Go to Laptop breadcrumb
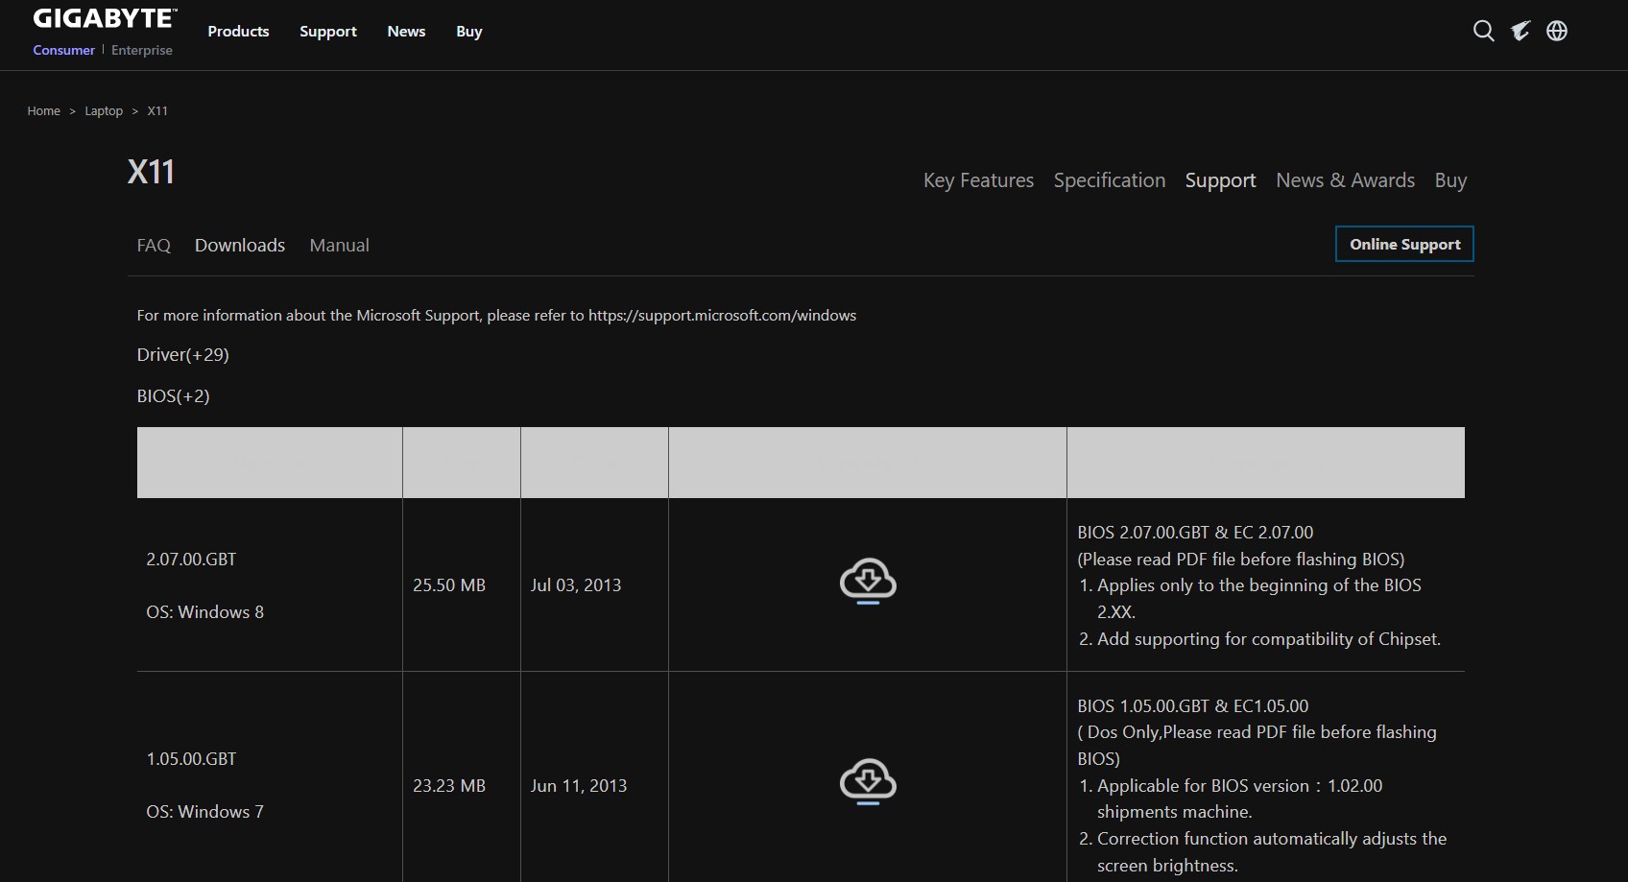 (104, 111)
